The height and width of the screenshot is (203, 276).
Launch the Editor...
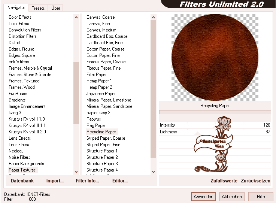(120, 181)
